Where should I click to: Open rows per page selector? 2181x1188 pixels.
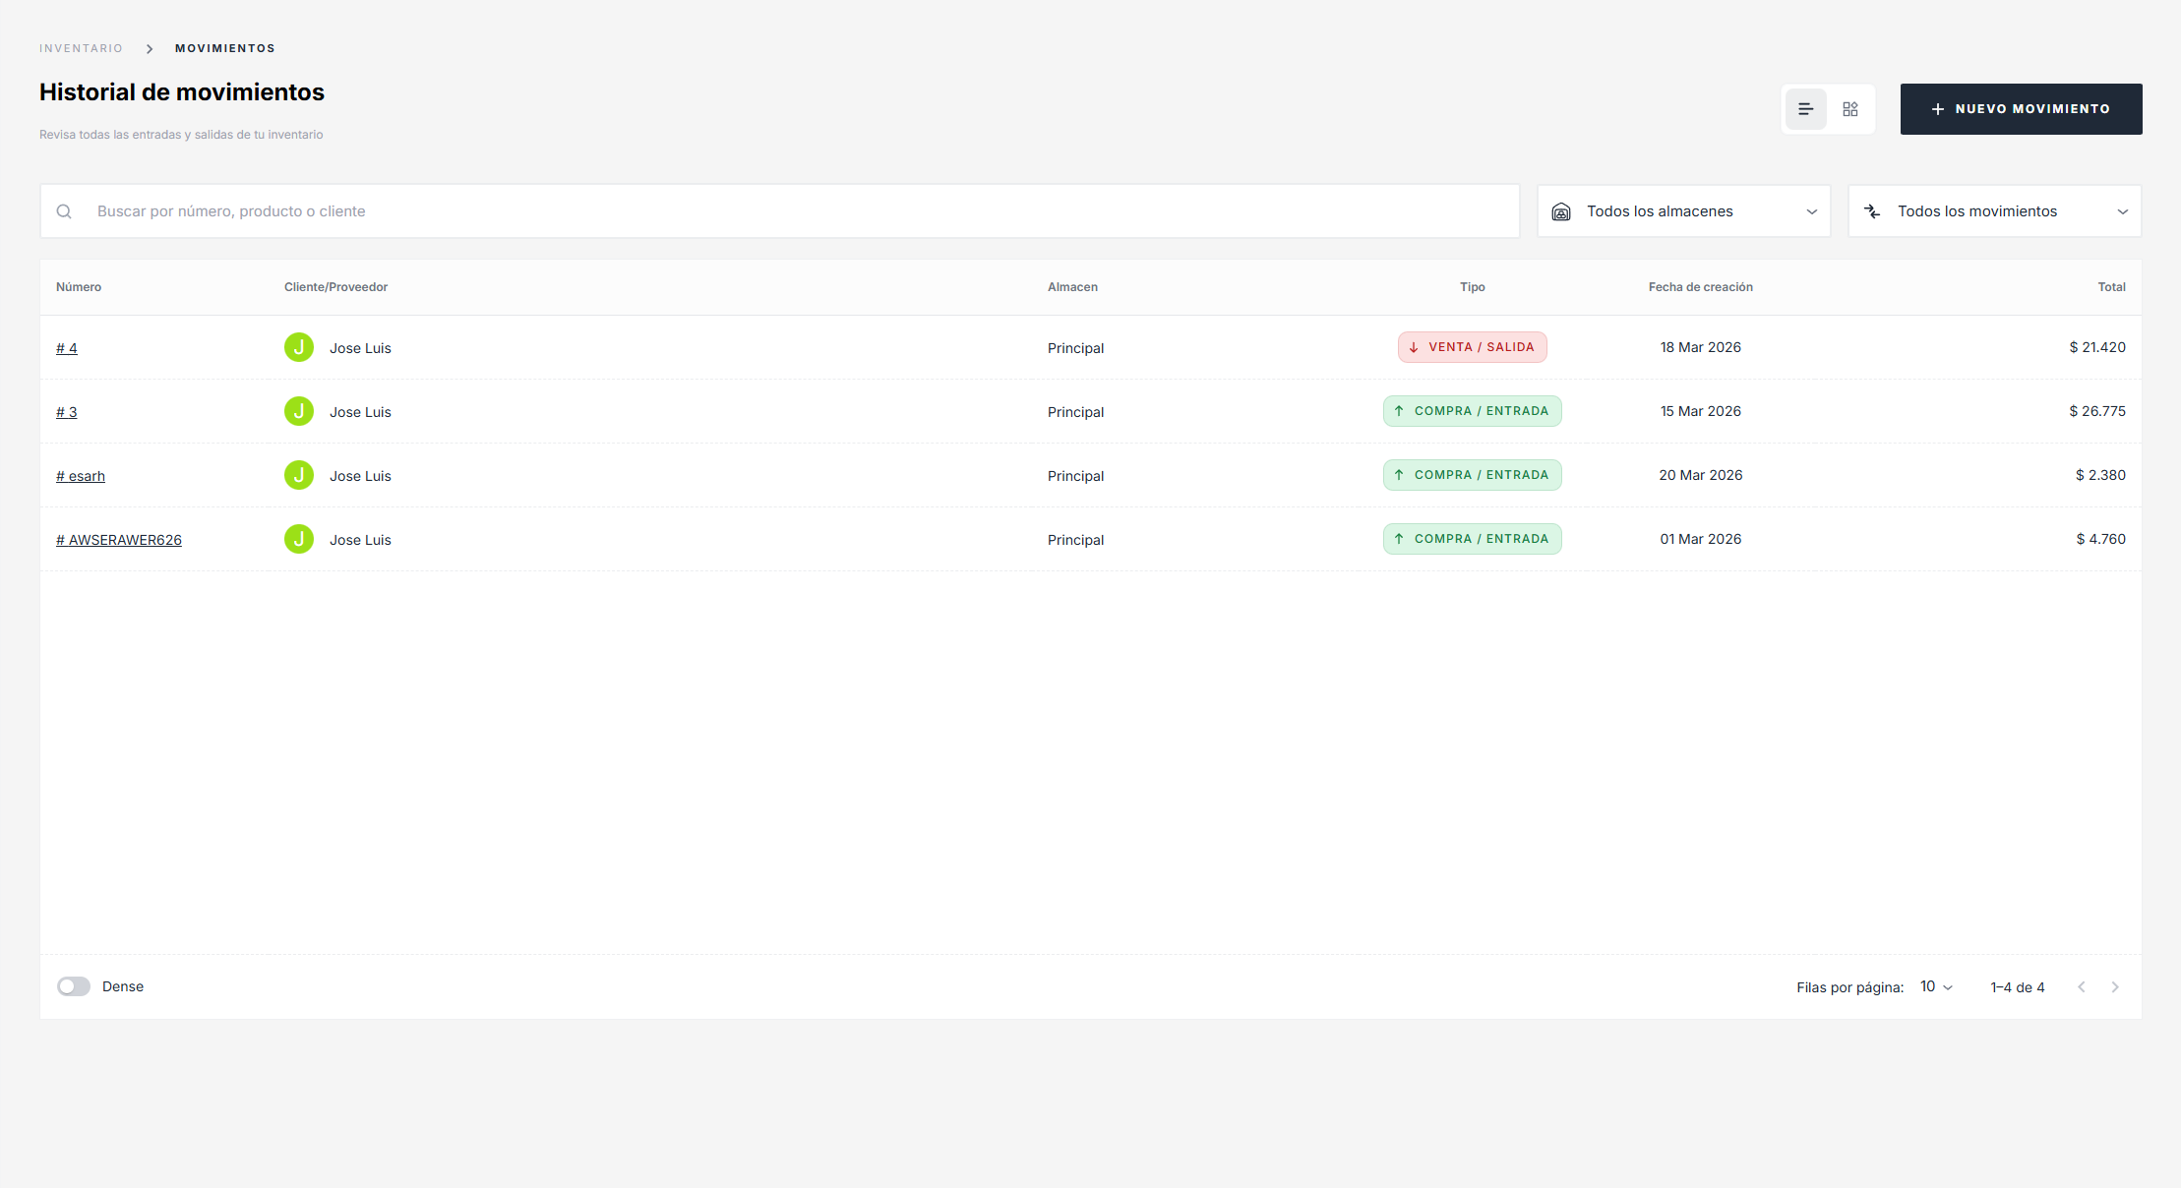1935,986
